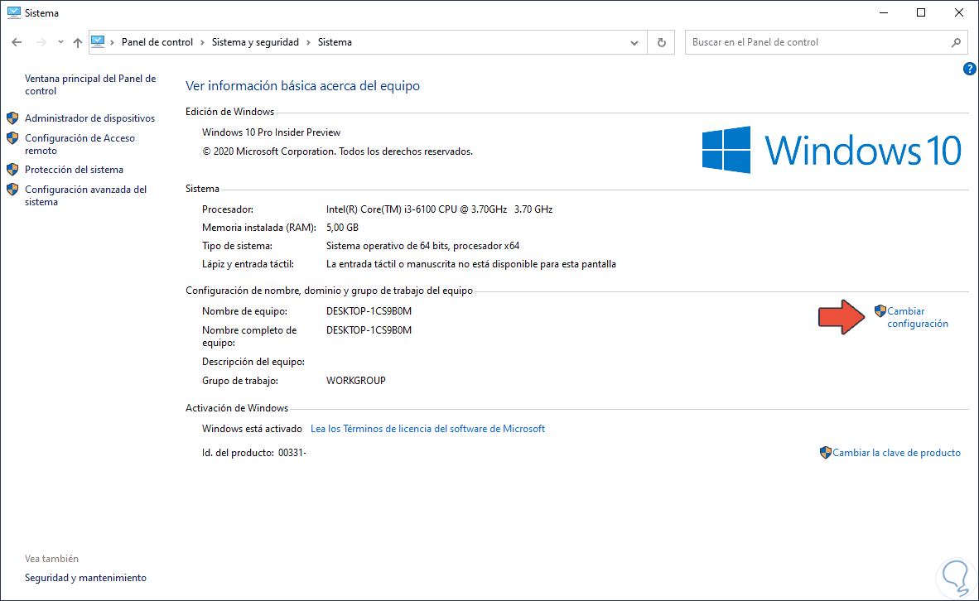Open Protección del sistema link
979x601 pixels.
point(75,169)
